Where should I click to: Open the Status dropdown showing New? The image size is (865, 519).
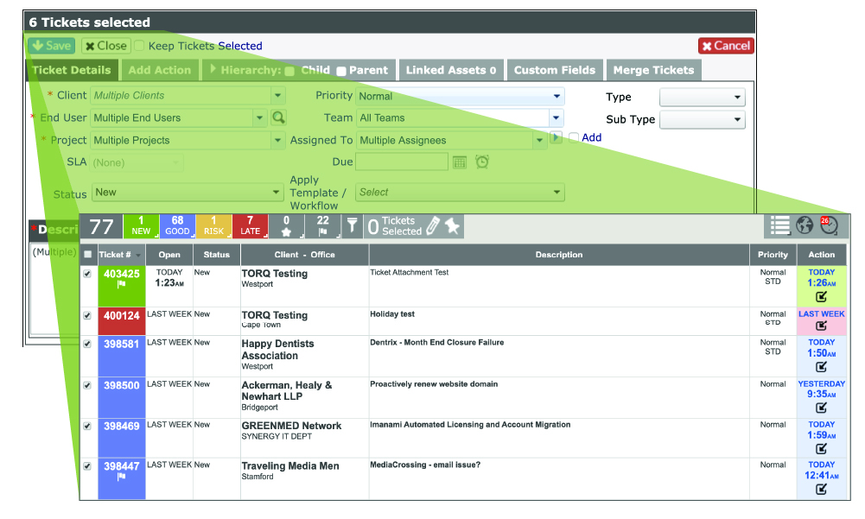pos(277,192)
